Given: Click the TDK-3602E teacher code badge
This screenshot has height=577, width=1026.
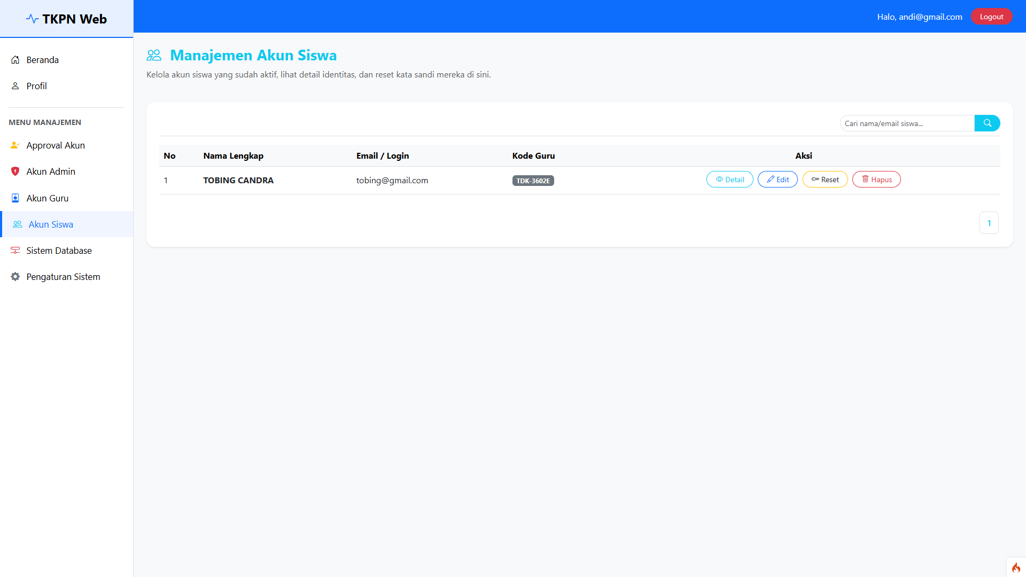Looking at the screenshot, I should (x=533, y=181).
